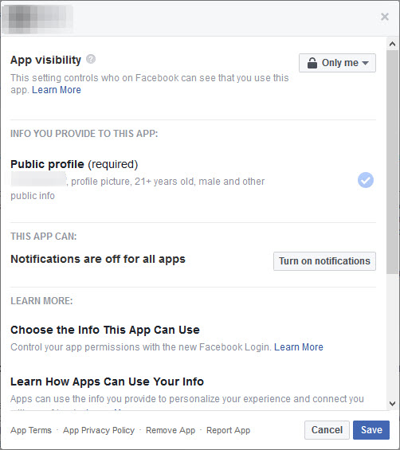Open the App Privacy Policy link
Image resolution: width=400 pixels, height=450 pixels.
tap(99, 430)
